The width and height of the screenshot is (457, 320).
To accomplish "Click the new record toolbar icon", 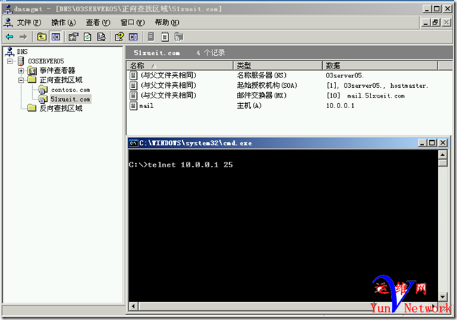I will [x=165, y=37].
